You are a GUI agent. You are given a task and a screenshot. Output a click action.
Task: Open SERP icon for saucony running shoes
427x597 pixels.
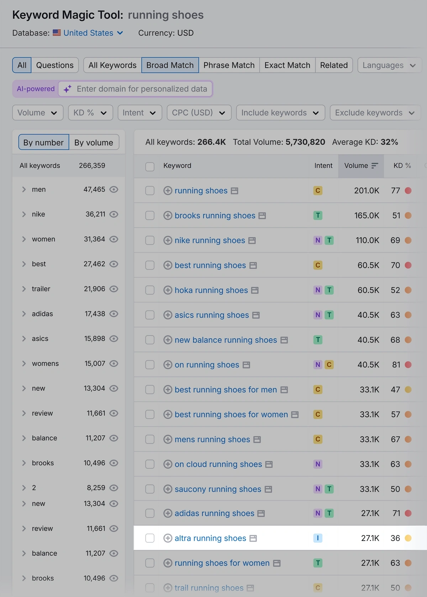point(268,489)
